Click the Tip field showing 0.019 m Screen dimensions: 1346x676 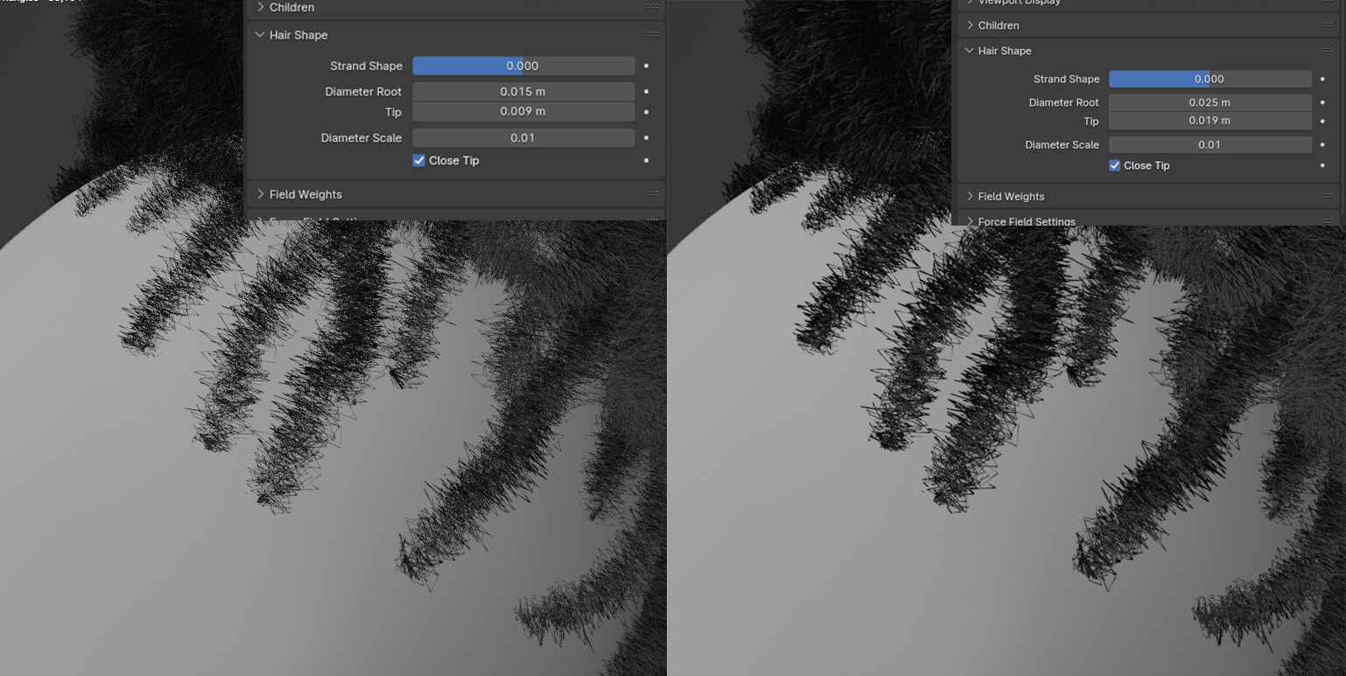tap(1209, 121)
